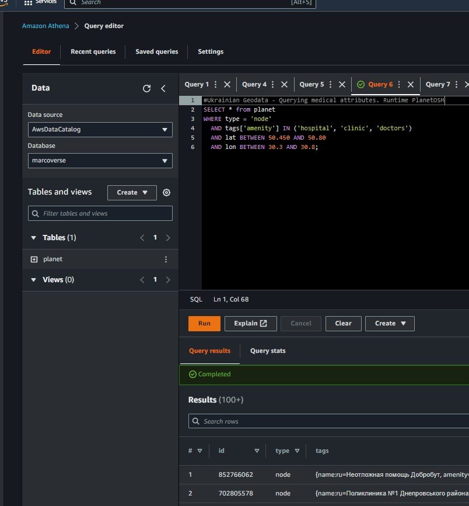Go to previous page of Tables
This screenshot has height=506, width=469.
tap(142, 238)
